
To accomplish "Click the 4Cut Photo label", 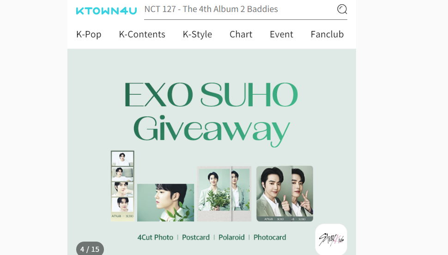I will [x=155, y=237].
